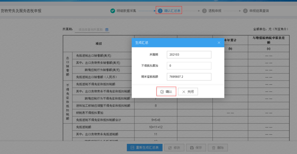
Task: Click the 关闭 button in dialog
Action: [188, 92]
